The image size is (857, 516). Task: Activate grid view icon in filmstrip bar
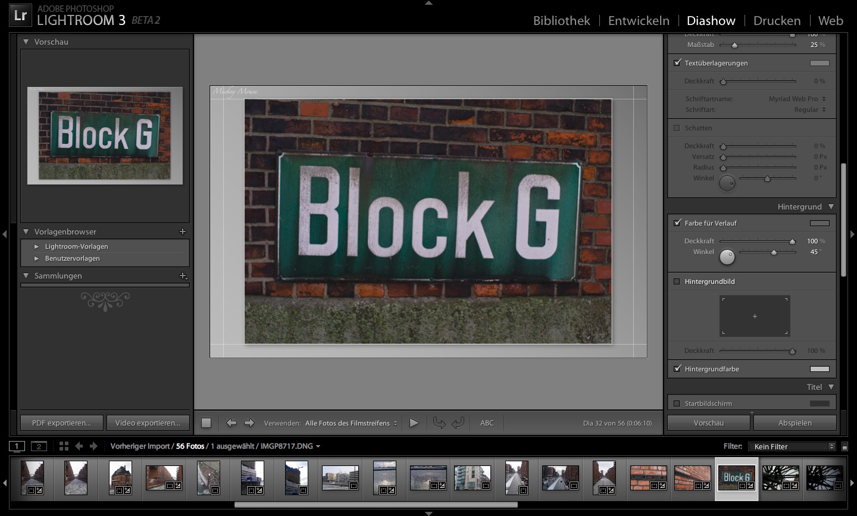(x=64, y=445)
